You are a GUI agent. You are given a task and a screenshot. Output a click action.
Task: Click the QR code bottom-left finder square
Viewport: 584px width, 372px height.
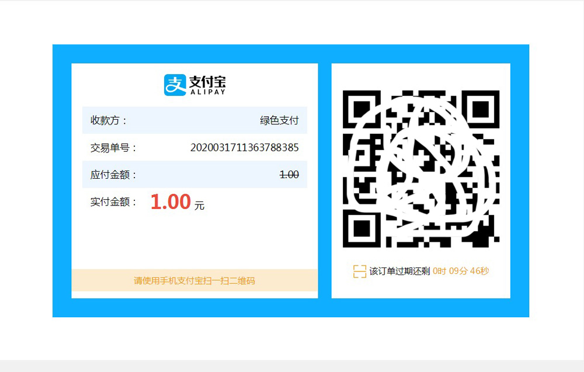361,229
